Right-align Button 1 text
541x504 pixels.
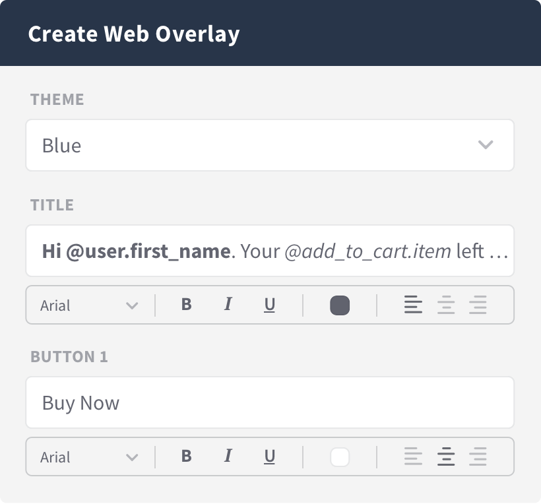[478, 457]
